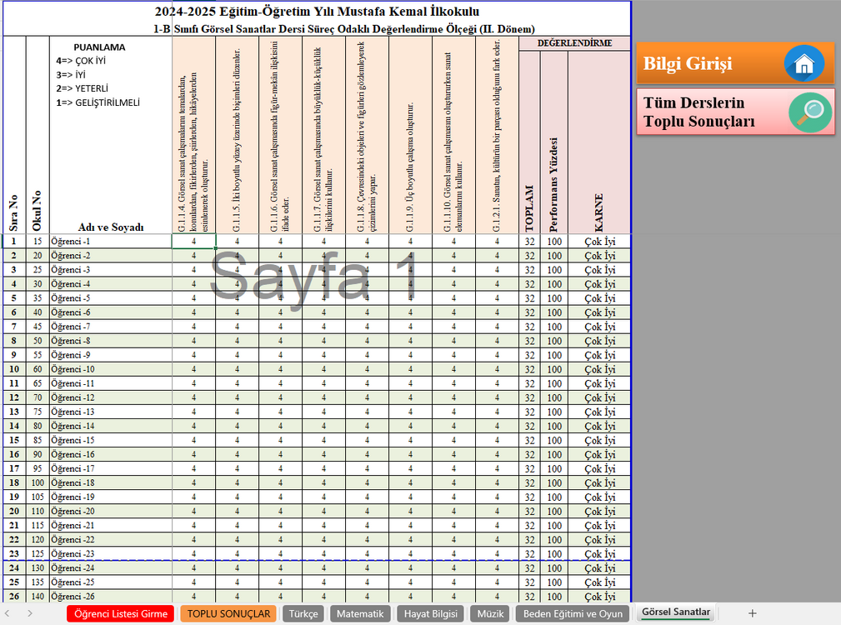Click Performans Yüzdesi value for Öğrenci -9
Image resolution: width=841 pixels, height=625 pixels.
click(554, 355)
